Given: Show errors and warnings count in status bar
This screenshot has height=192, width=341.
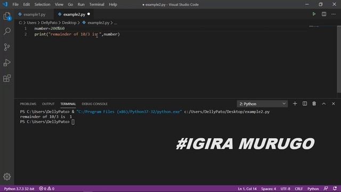Looking at the screenshot, I should tap(46, 188).
